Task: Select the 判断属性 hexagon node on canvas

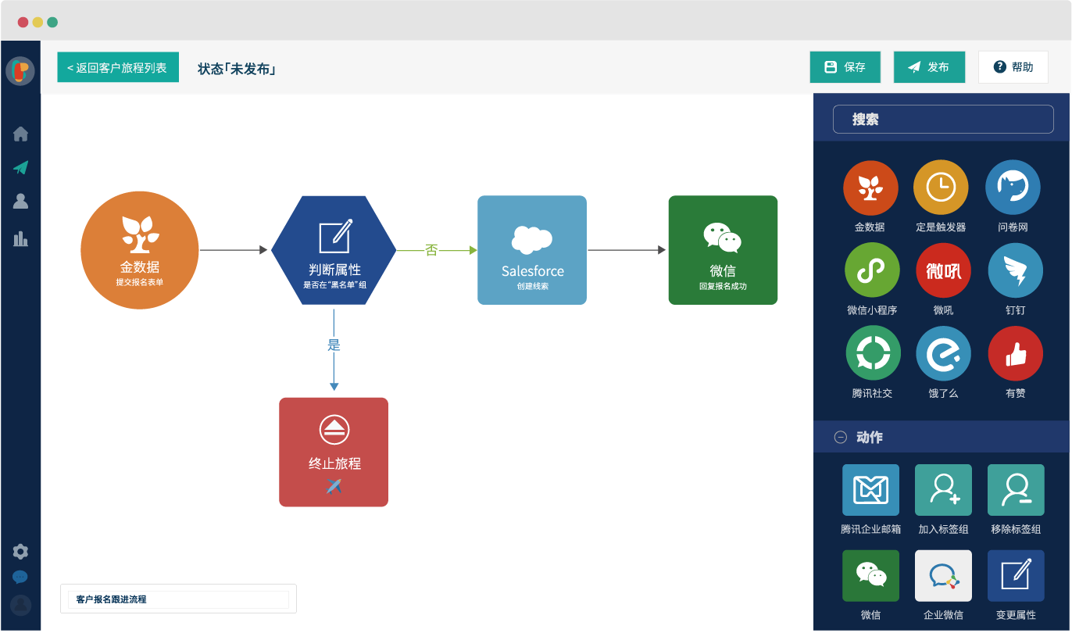Action: [334, 250]
